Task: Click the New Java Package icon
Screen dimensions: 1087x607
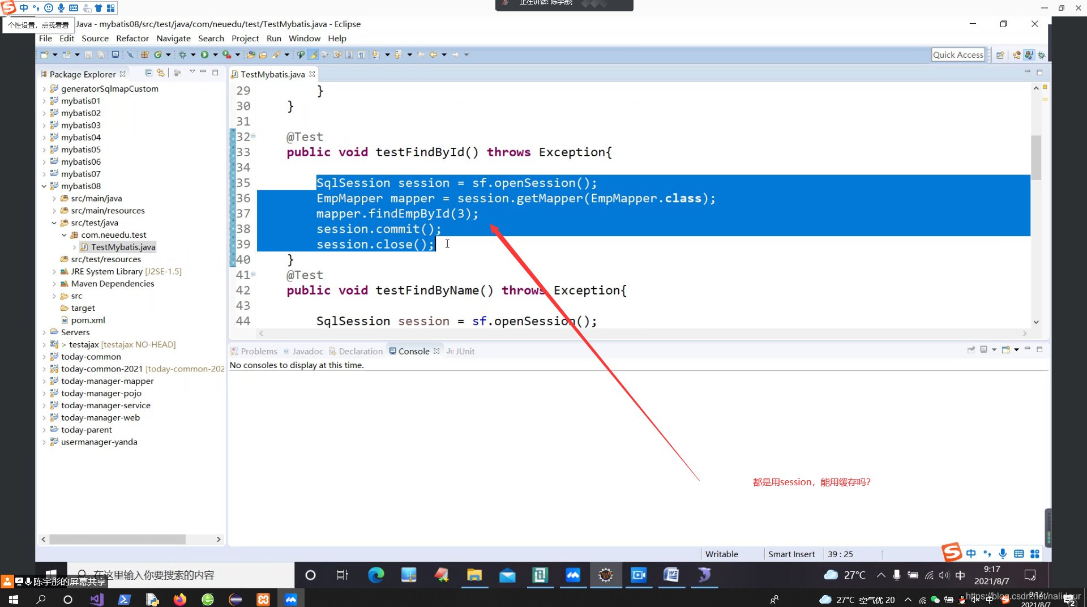Action: (x=145, y=55)
